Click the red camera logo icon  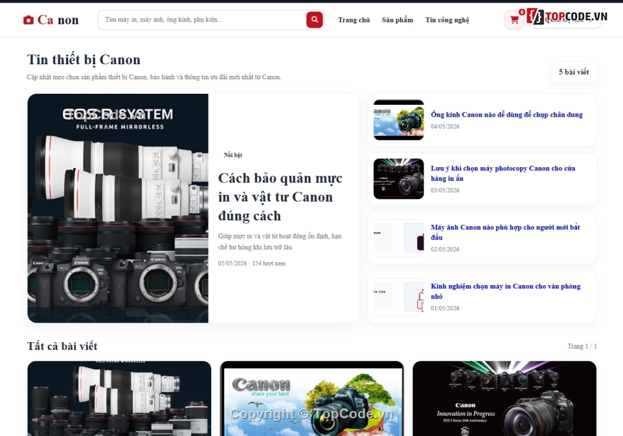click(28, 20)
